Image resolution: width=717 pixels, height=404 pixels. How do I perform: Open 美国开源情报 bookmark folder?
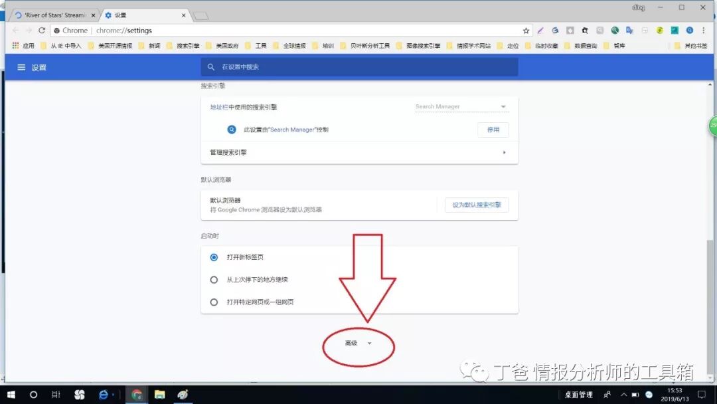[x=110, y=46]
